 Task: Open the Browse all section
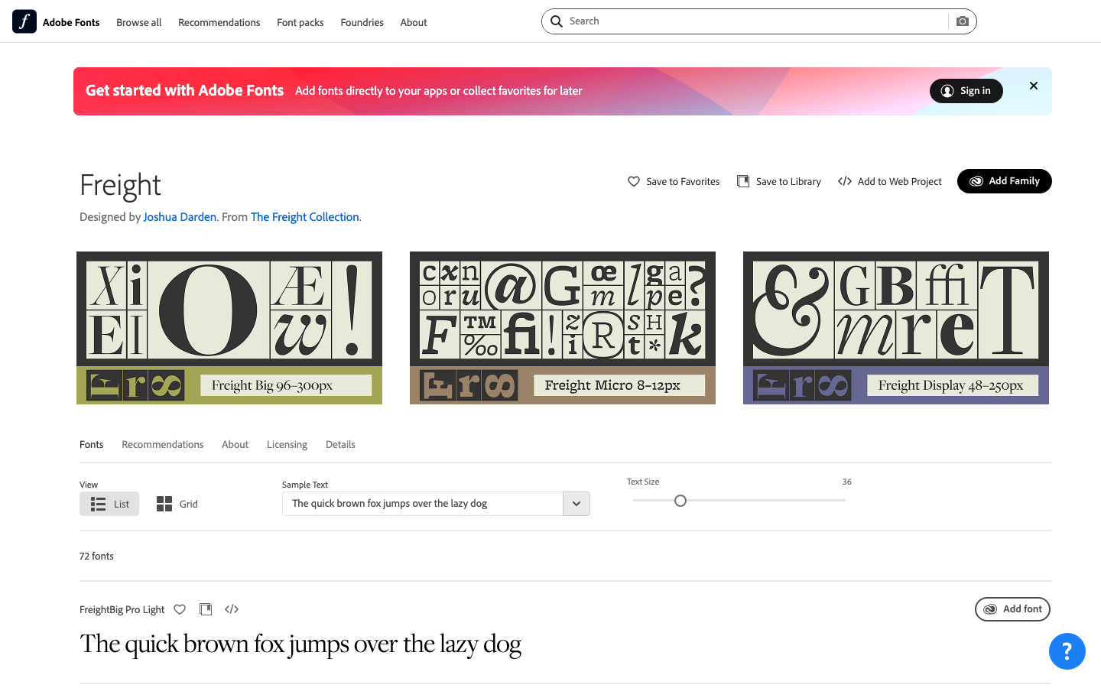[x=138, y=22]
